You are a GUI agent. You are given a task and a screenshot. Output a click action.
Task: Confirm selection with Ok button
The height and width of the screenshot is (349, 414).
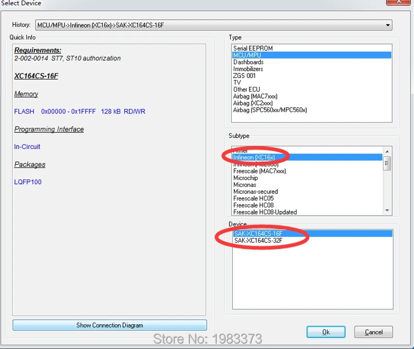(326, 332)
